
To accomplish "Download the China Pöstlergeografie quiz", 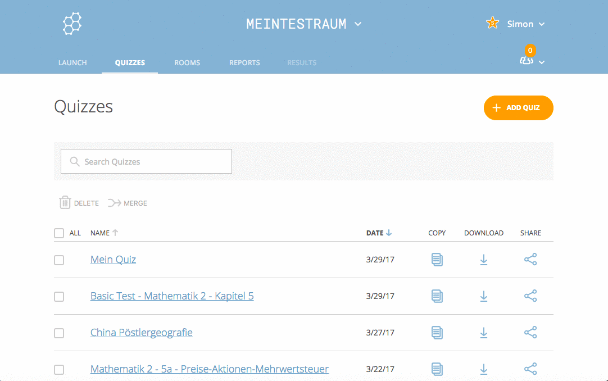I will pos(483,333).
